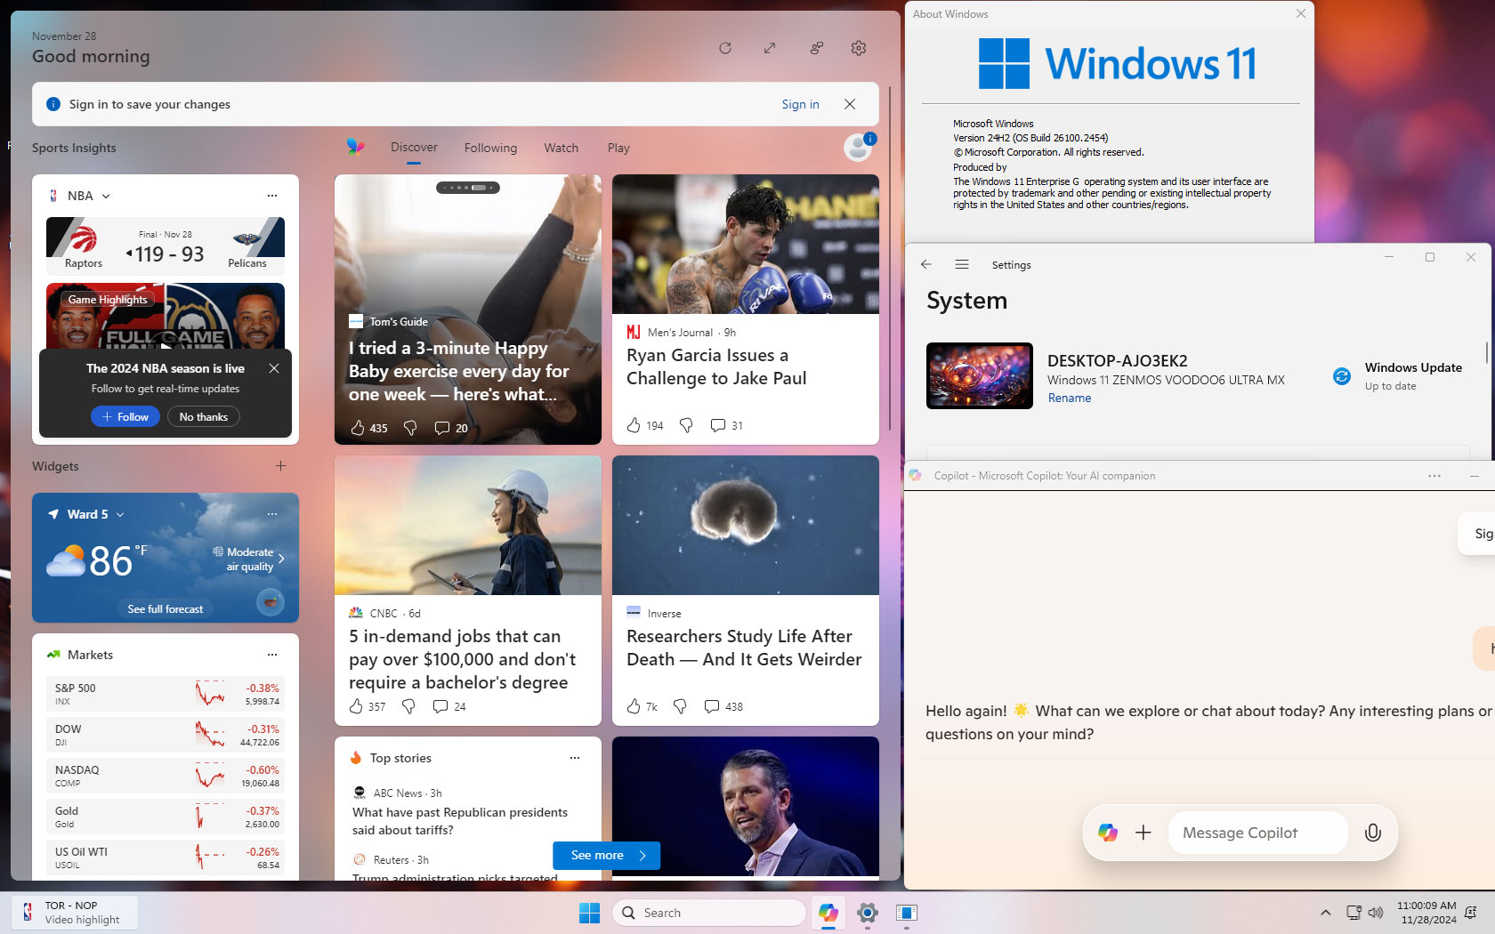Screen dimensions: 1495x934
Task: Click See full forecast
Action: coord(166,609)
